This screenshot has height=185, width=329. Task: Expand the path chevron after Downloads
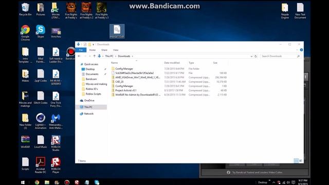[x=133, y=56]
